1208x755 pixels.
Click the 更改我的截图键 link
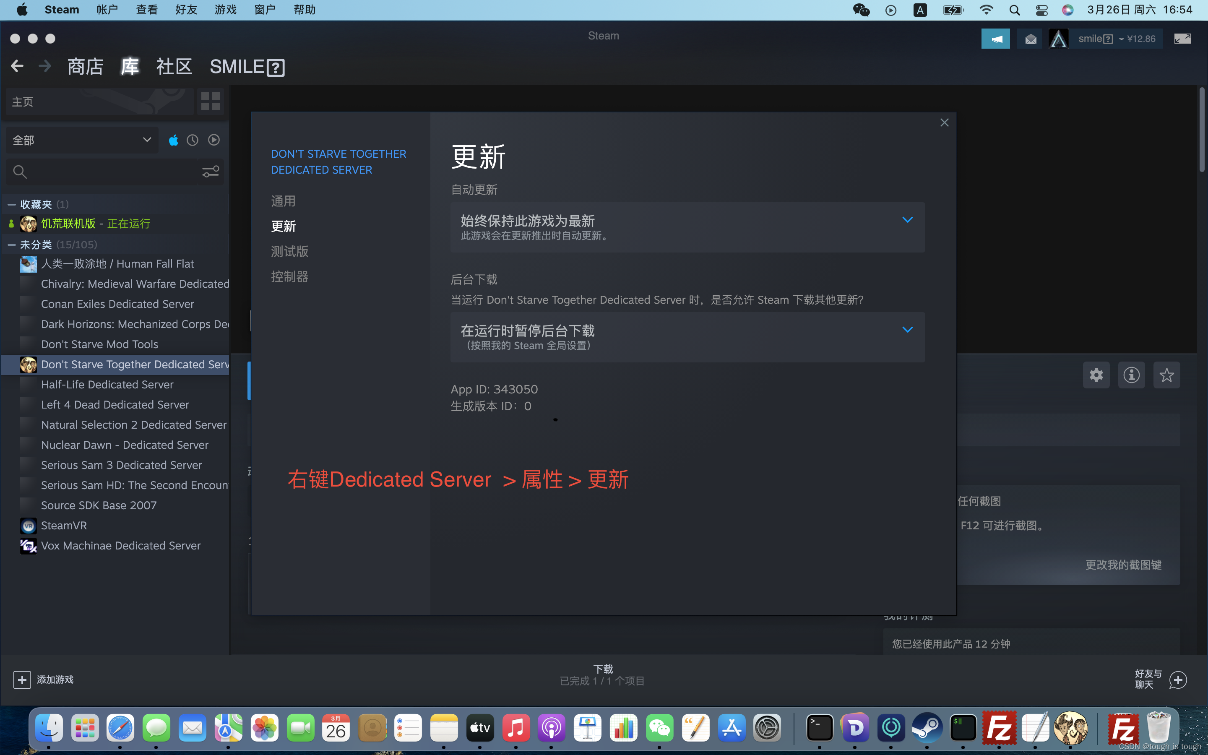[x=1123, y=565]
